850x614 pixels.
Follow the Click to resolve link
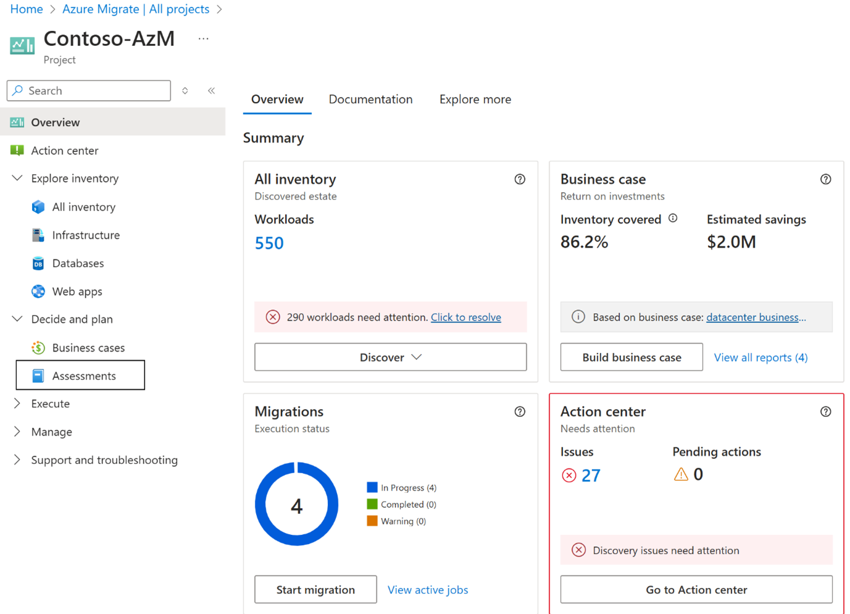click(465, 318)
